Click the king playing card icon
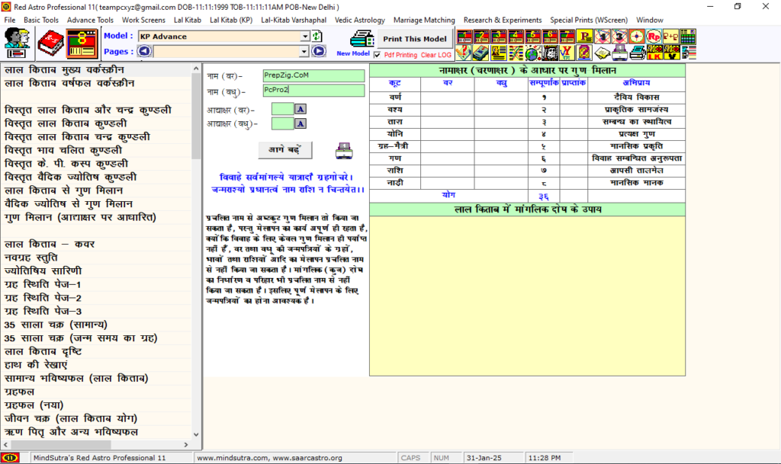The height and width of the screenshot is (464, 781). click(551, 53)
